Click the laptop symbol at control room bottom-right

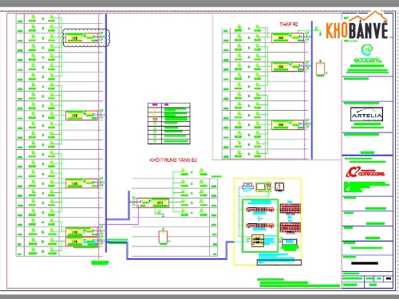[x=290, y=242]
